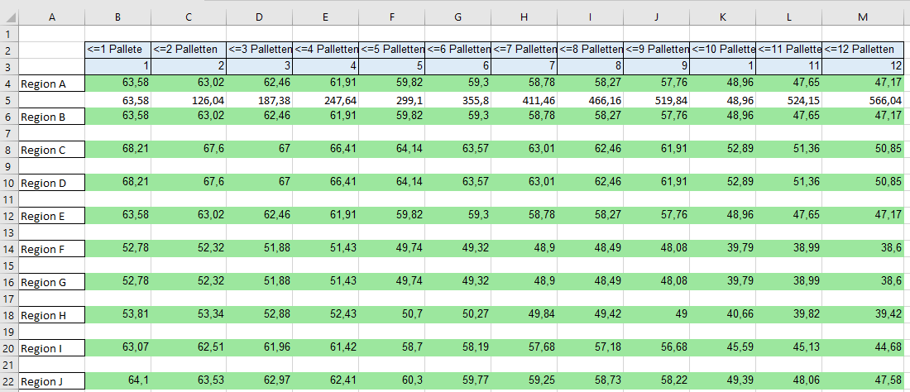Click cell with value 466,16
910x392 pixels.
click(590, 100)
